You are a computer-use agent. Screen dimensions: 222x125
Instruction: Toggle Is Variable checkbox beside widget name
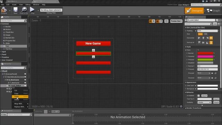(217, 20)
